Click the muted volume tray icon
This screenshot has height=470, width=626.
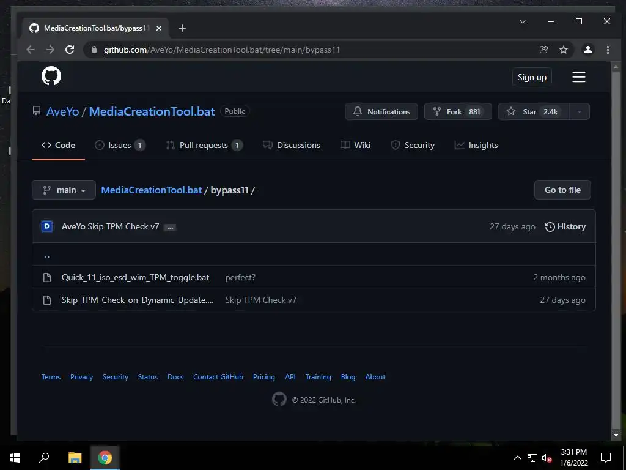547,458
